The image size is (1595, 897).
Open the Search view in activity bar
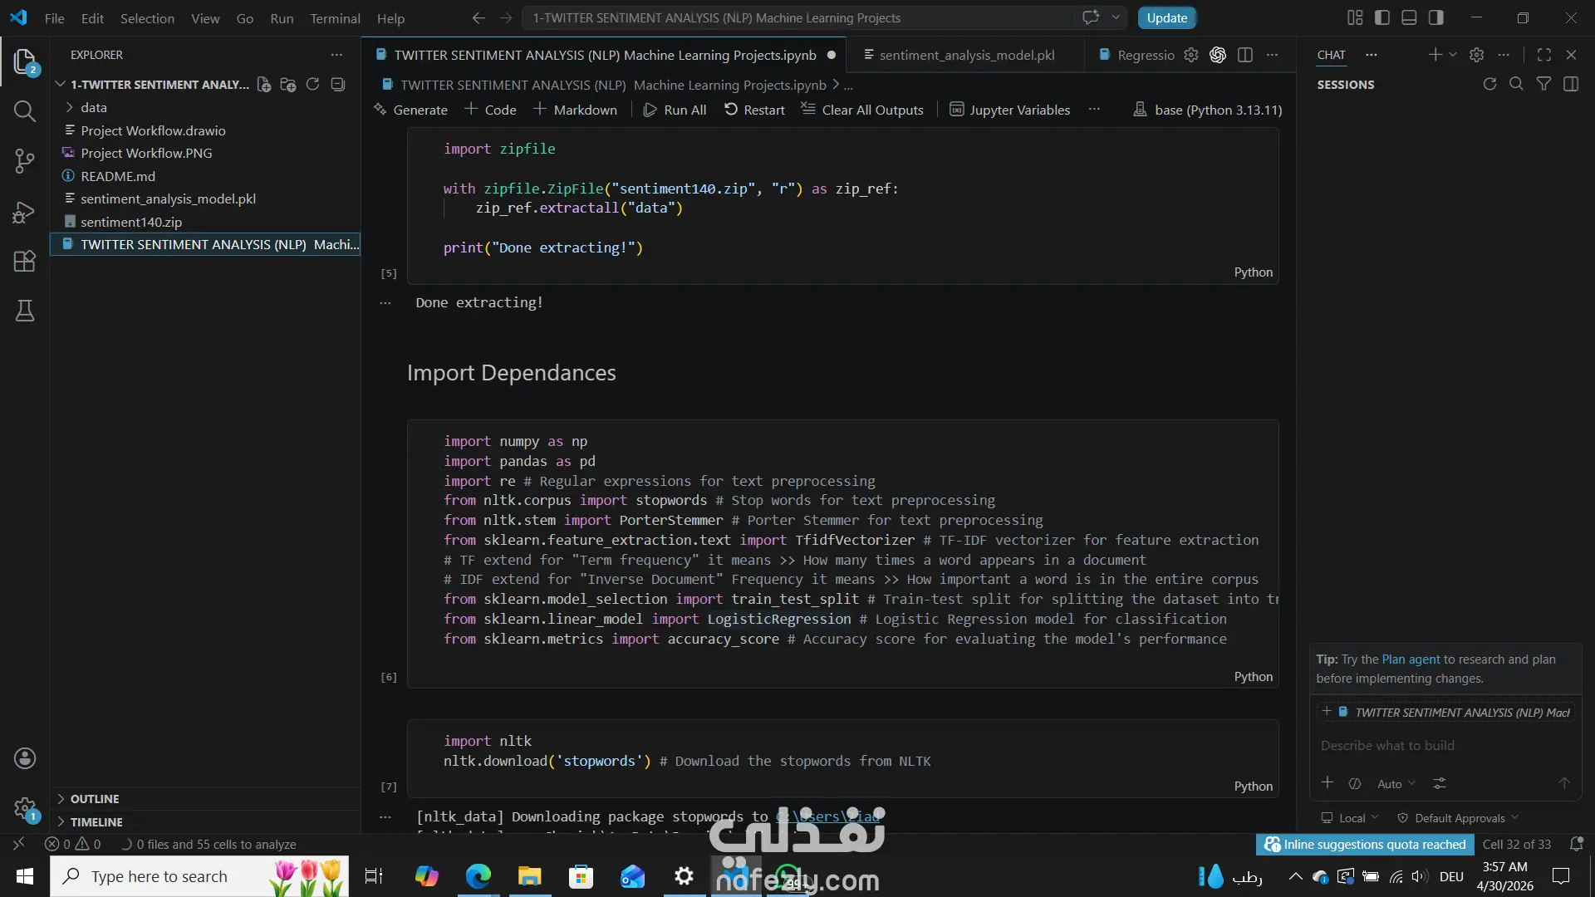pyautogui.click(x=25, y=111)
